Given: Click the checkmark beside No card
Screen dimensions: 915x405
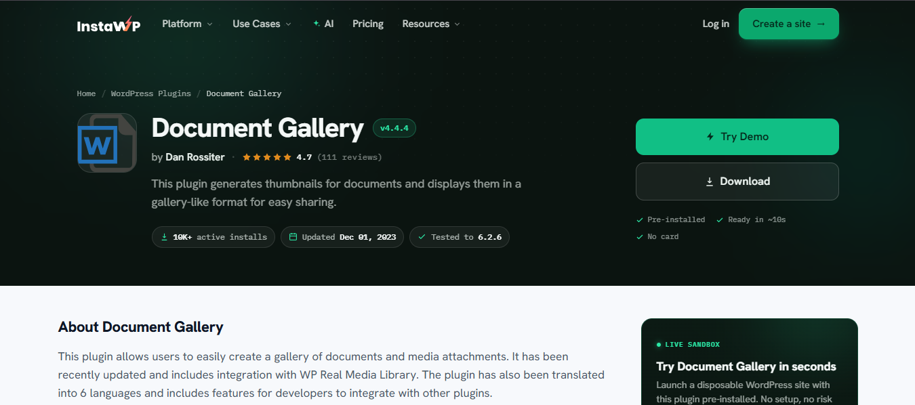Looking at the screenshot, I should (x=640, y=237).
